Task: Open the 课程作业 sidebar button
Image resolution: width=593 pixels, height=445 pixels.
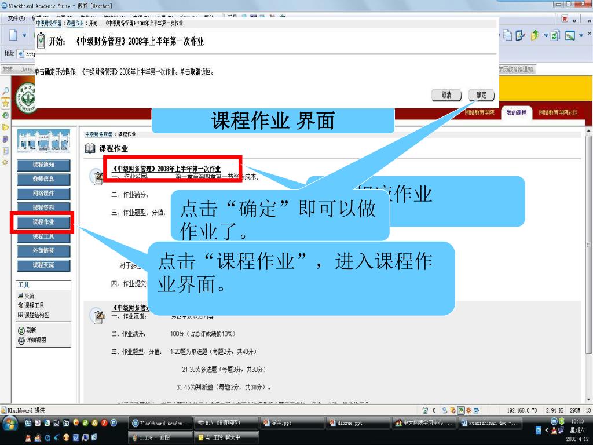Action: tap(43, 222)
